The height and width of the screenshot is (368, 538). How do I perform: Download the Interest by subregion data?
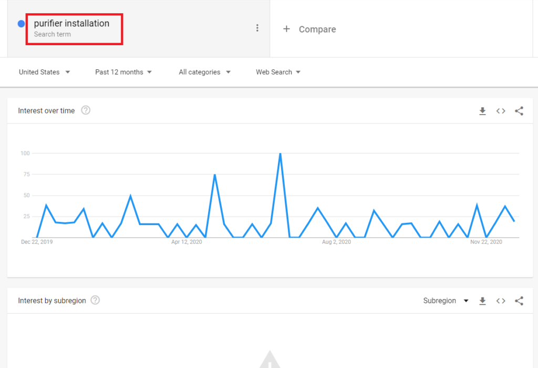(482, 301)
